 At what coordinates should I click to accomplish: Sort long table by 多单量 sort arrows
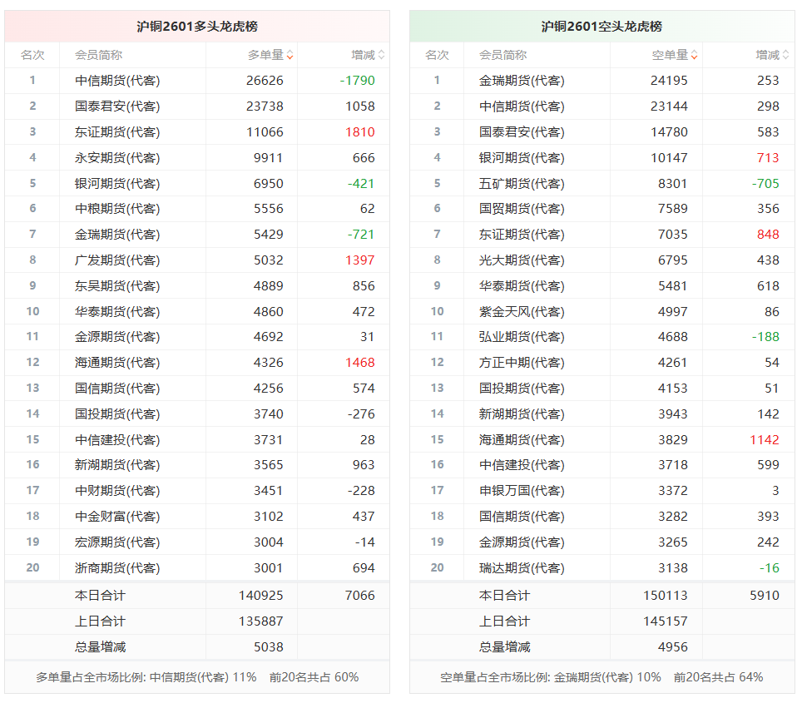(x=290, y=55)
